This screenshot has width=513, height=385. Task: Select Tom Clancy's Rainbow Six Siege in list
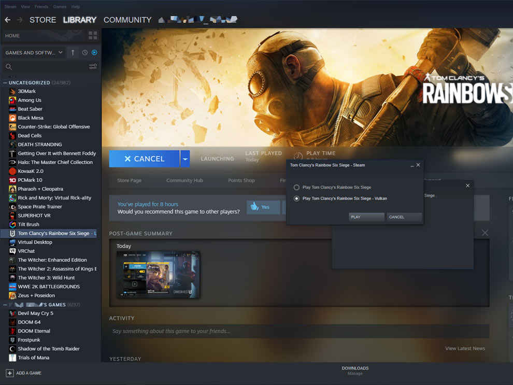[49, 233]
